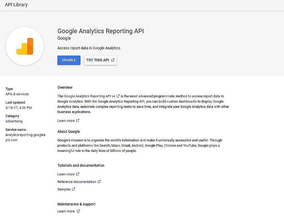Open the TRY THIS API button
Viewport: 284px width, 221px height.
pos(100,60)
